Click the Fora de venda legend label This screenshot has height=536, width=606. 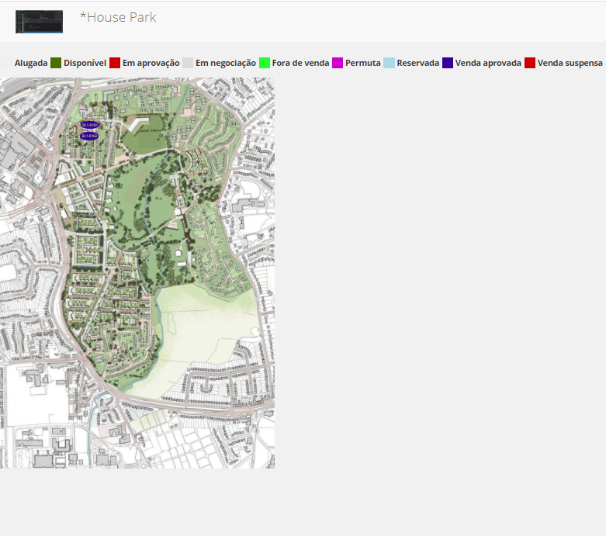point(300,63)
